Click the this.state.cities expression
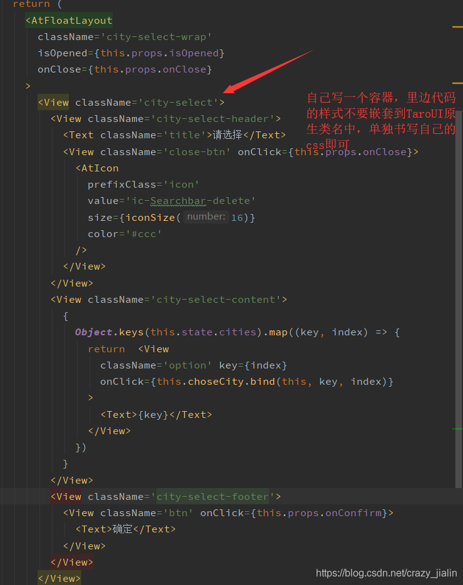463x585 pixels. 203,332
